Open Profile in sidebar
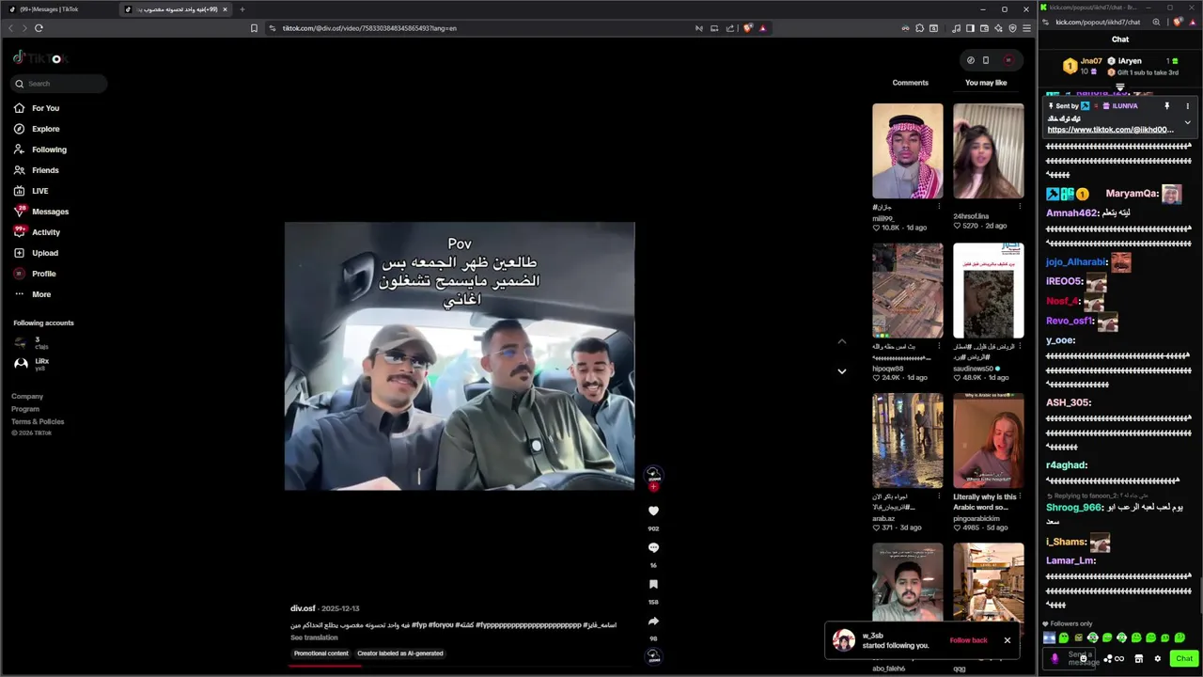Image resolution: width=1203 pixels, height=677 pixels. click(36, 274)
